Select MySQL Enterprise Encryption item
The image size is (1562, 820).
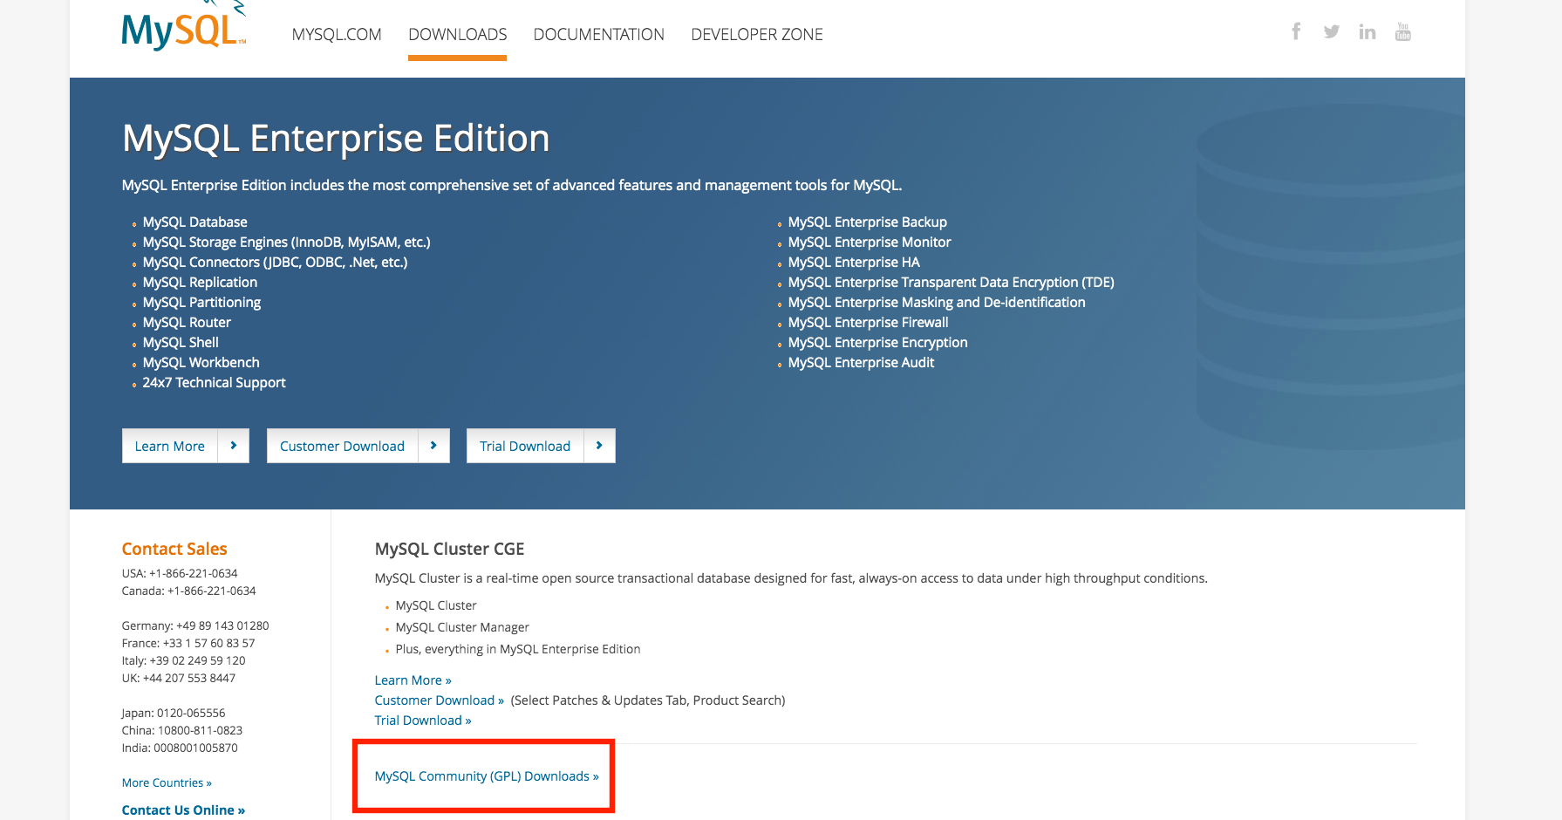coord(877,343)
